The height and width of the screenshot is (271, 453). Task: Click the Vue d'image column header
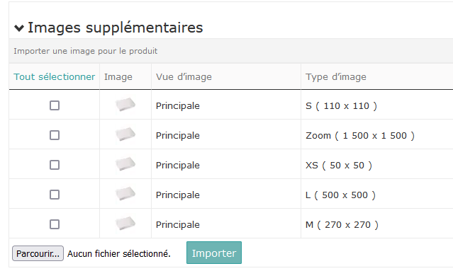pos(184,77)
